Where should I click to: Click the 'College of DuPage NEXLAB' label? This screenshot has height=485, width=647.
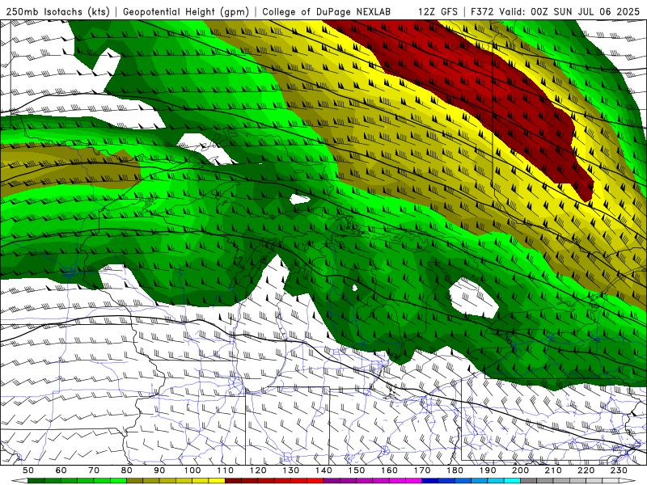[327, 11]
